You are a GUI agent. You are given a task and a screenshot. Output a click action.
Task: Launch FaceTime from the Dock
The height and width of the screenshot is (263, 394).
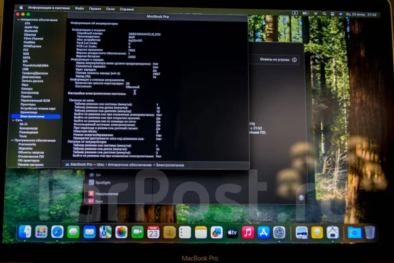point(137,232)
